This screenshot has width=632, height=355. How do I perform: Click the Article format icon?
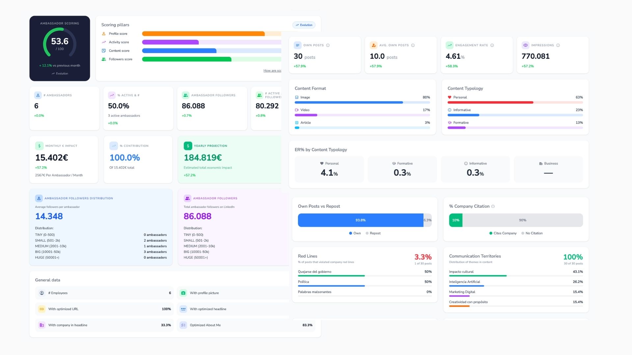tap(297, 123)
